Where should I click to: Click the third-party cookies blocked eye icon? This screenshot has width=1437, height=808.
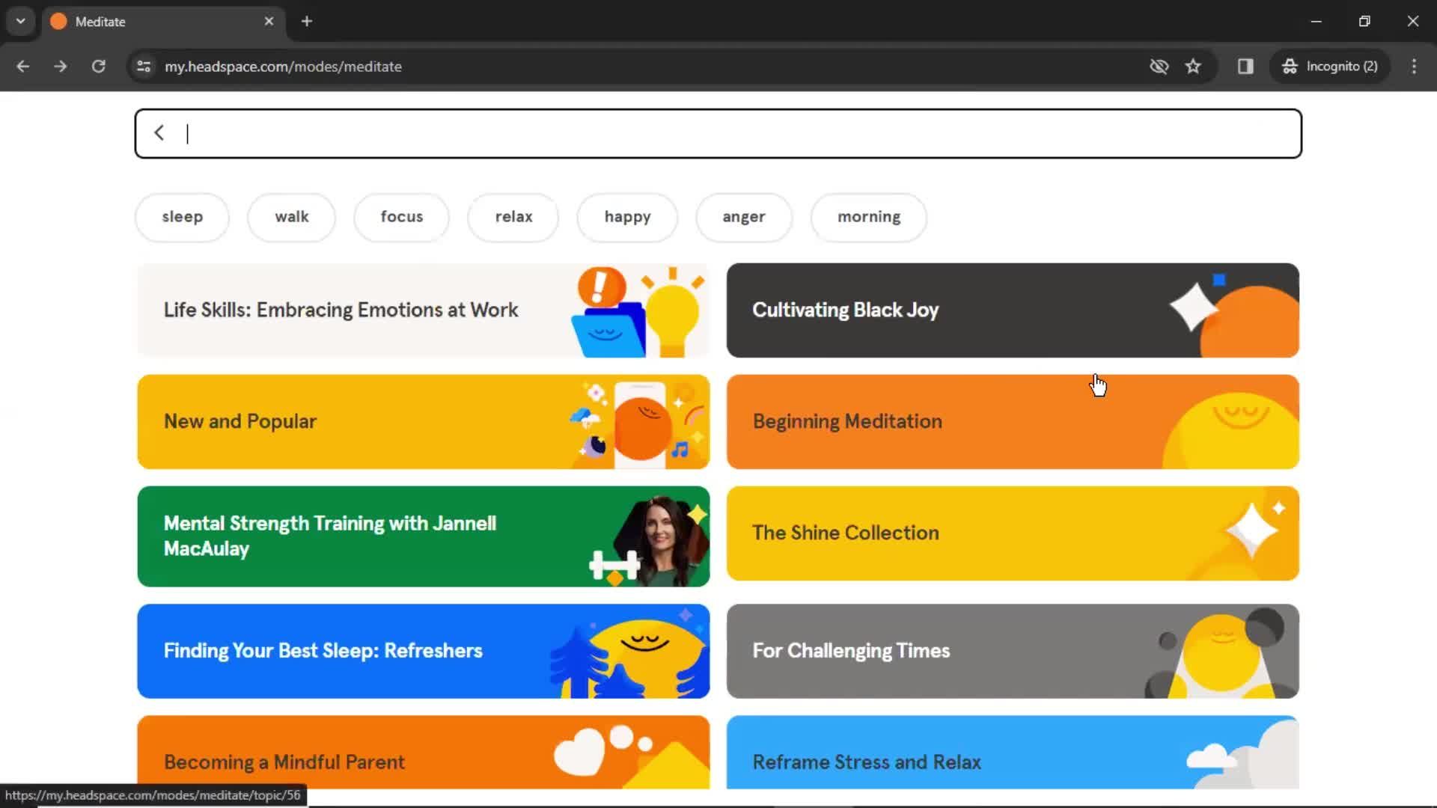(x=1159, y=67)
